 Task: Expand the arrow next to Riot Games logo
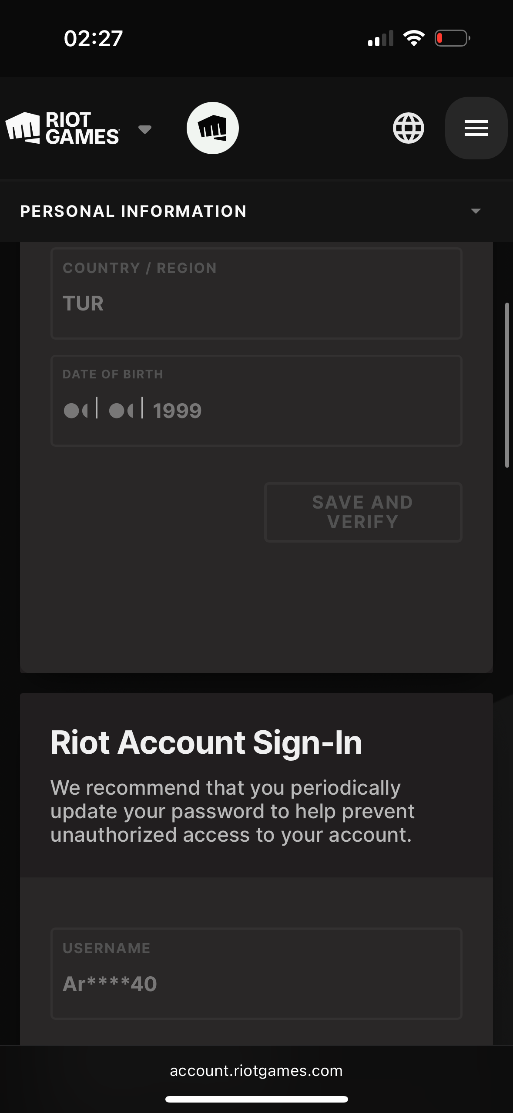pos(144,129)
